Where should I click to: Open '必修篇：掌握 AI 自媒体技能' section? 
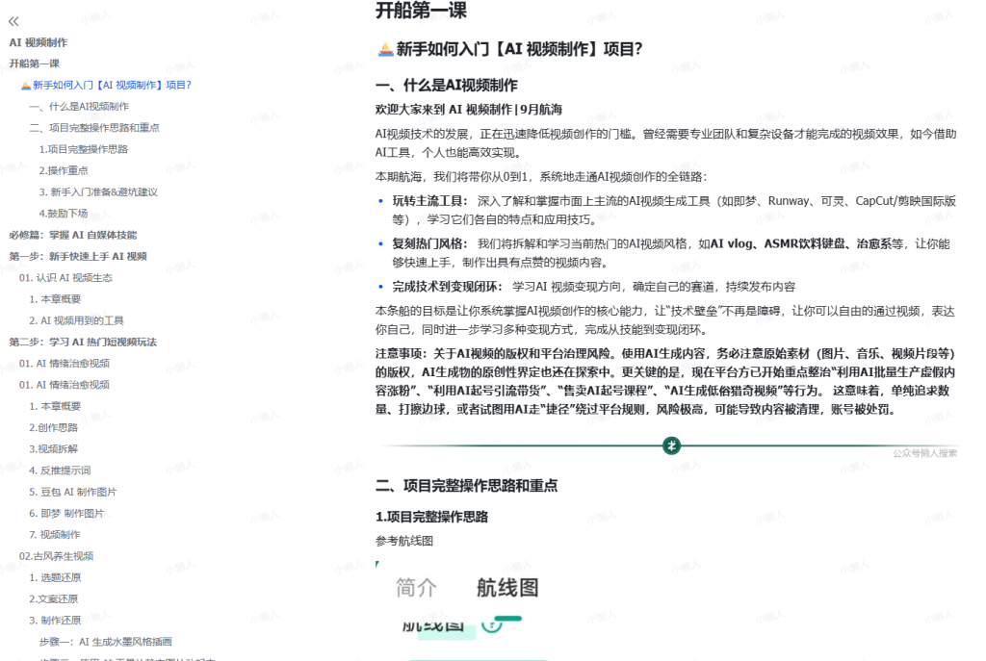coord(73,235)
